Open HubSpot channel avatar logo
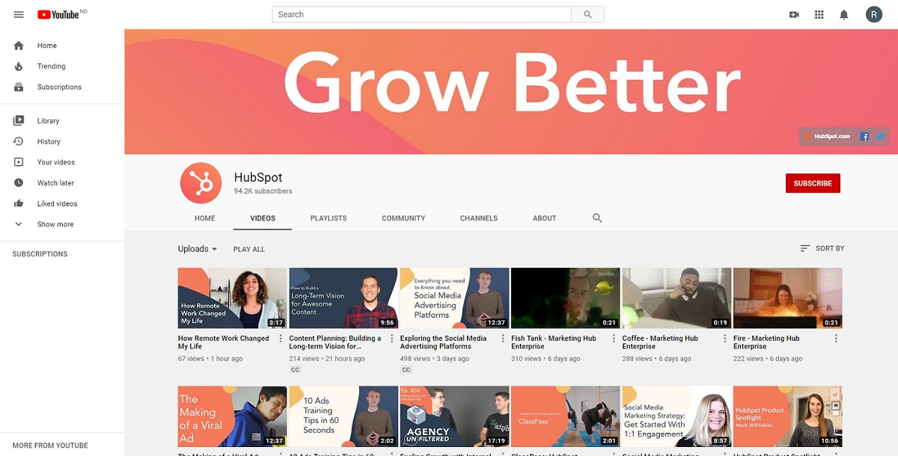 pyautogui.click(x=201, y=183)
